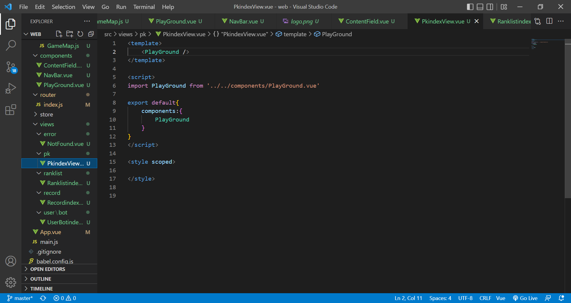
Task: Open GameMap.js in explorer
Action: point(59,46)
